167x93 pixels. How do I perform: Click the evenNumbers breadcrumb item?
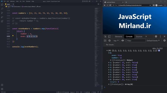tap(16, 6)
